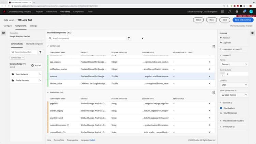Click the Close button
The width and height of the screenshot is (256, 144).
coord(198,20)
